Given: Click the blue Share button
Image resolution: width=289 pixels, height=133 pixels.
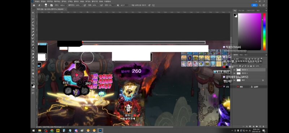Looking at the screenshot, I should click(x=254, y=5).
